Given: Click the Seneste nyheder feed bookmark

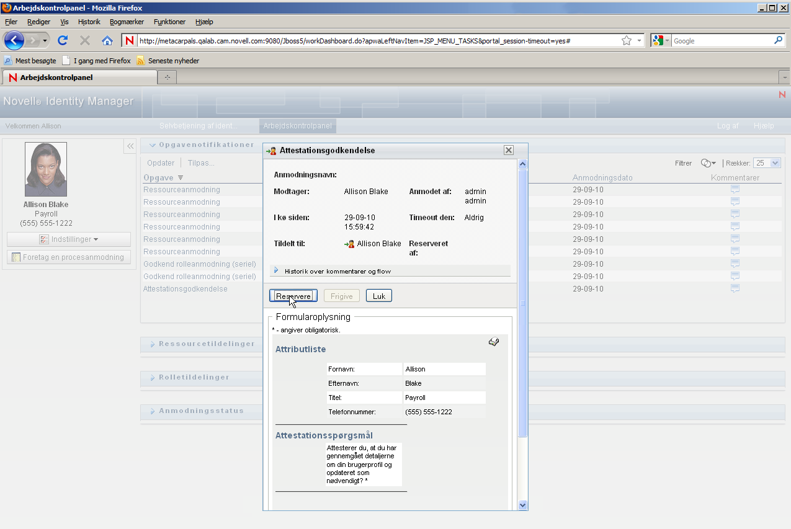Looking at the screenshot, I should (x=168, y=61).
